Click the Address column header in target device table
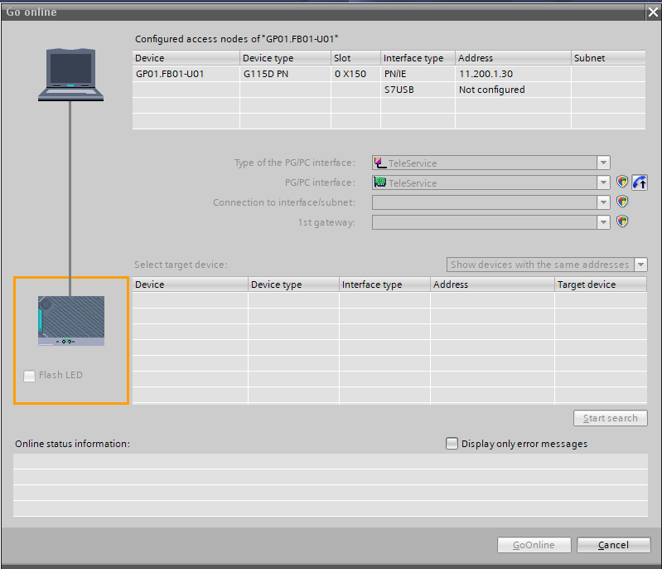The image size is (662, 569). pos(492,284)
